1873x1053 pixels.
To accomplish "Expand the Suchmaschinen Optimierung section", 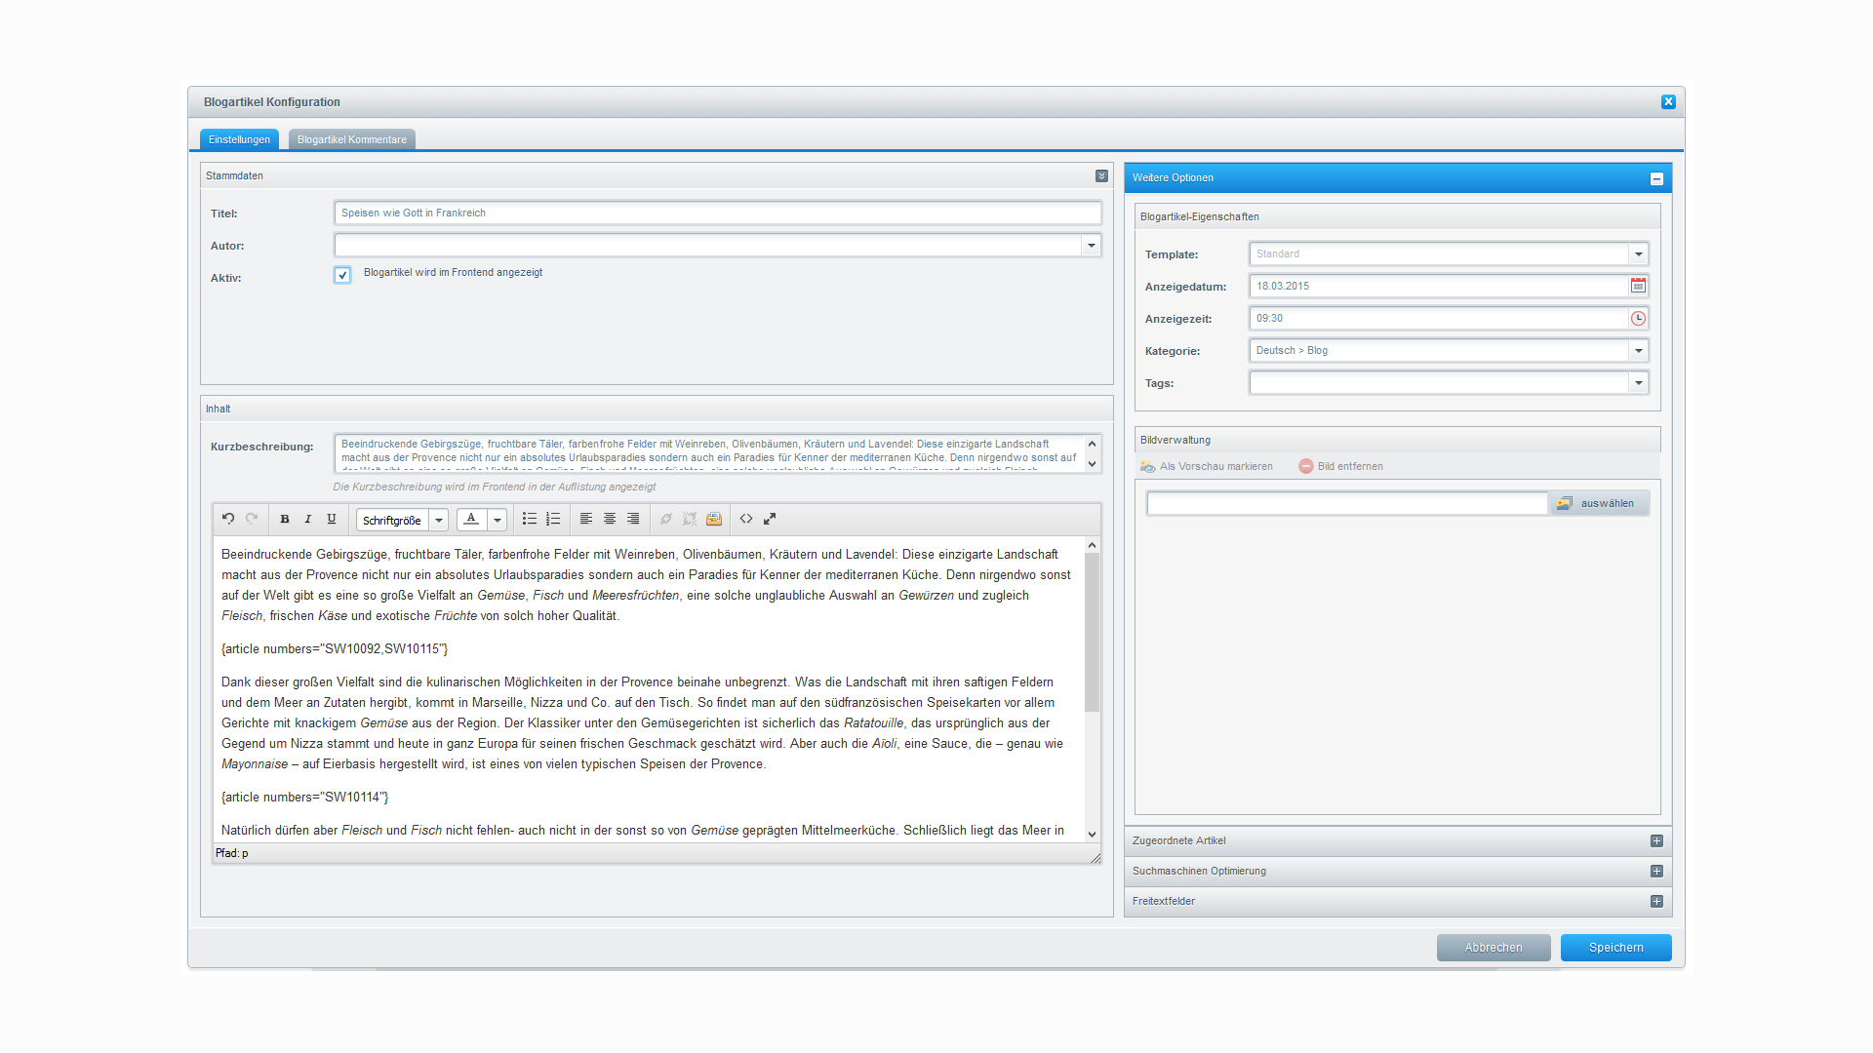I will pyautogui.click(x=1656, y=871).
